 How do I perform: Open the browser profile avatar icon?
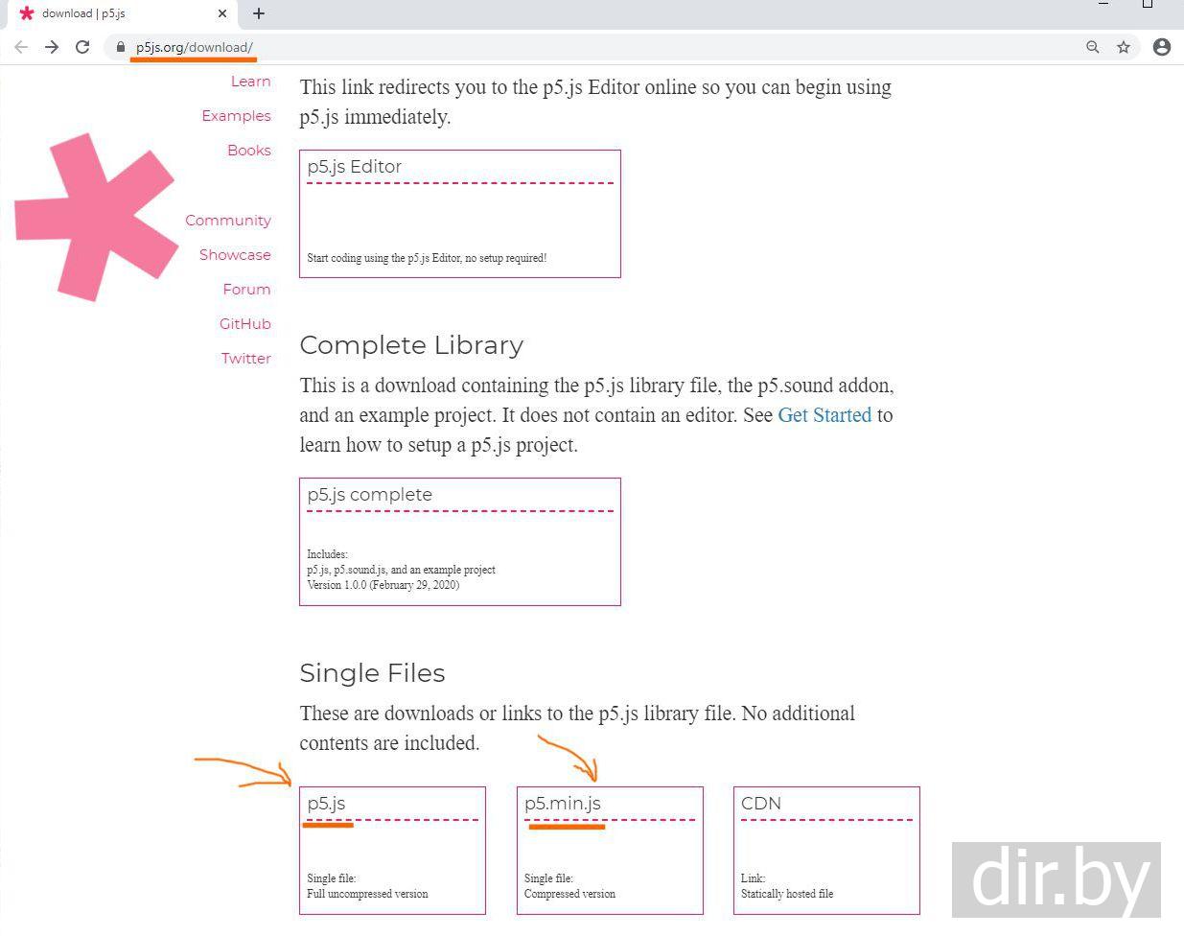(1162, 47)
